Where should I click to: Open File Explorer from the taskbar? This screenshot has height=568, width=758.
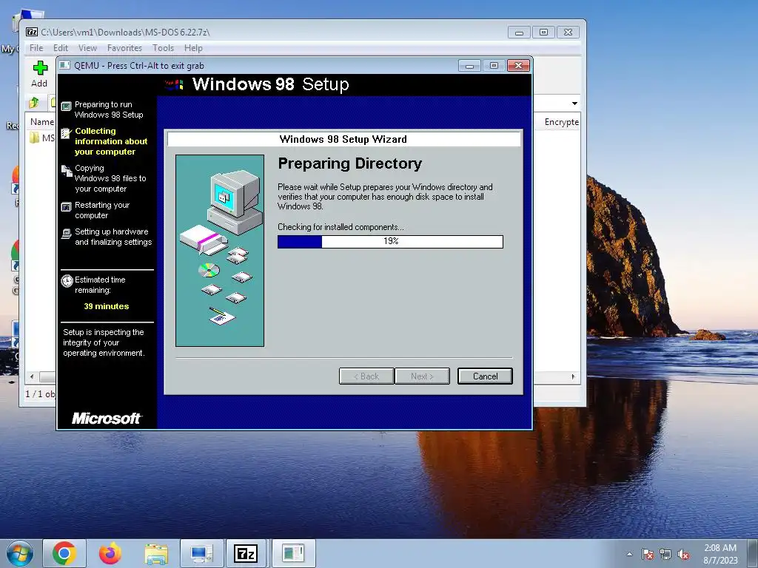click(156, 554)
